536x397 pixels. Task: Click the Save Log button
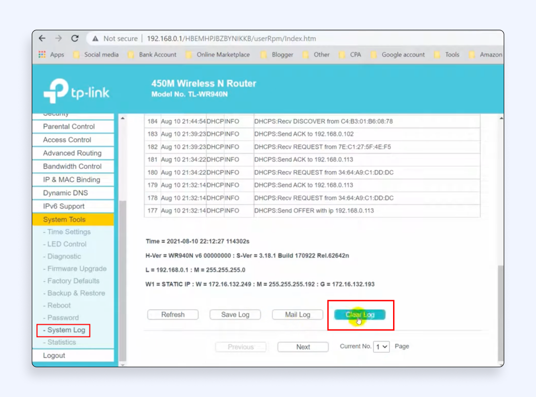(236, 315)
